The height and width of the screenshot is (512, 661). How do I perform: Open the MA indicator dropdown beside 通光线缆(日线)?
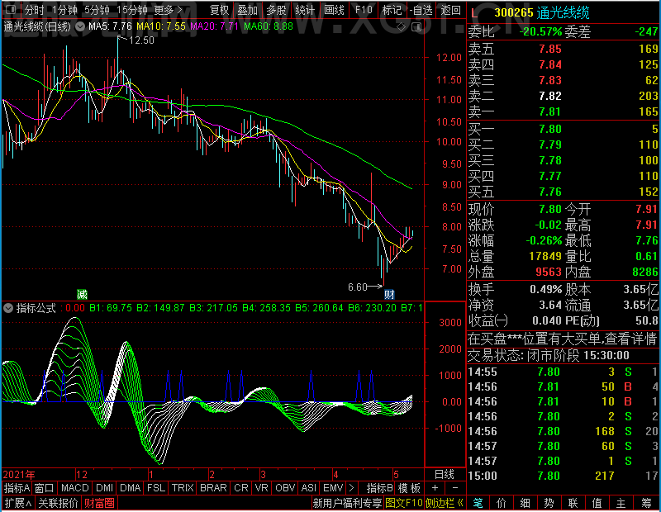[x=79, y=26]
